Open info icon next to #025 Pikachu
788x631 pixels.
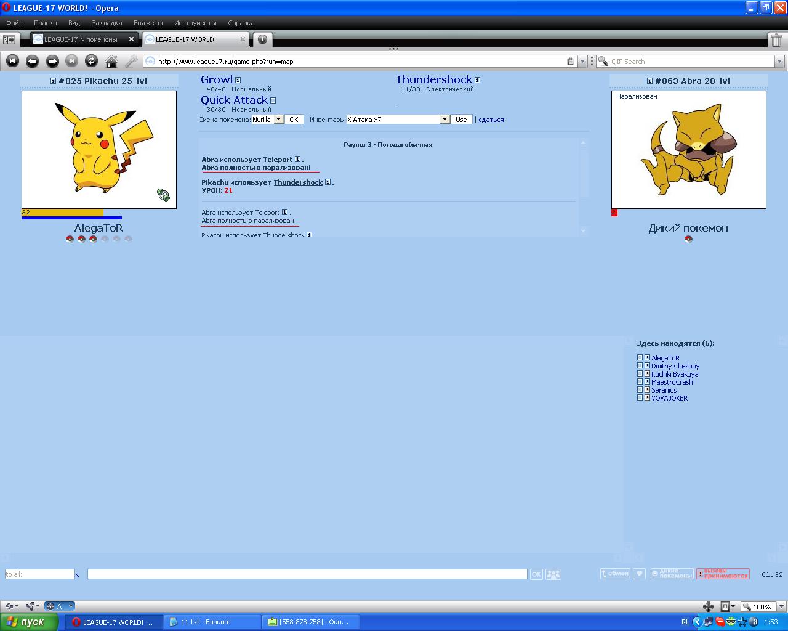tap(53, 81)
